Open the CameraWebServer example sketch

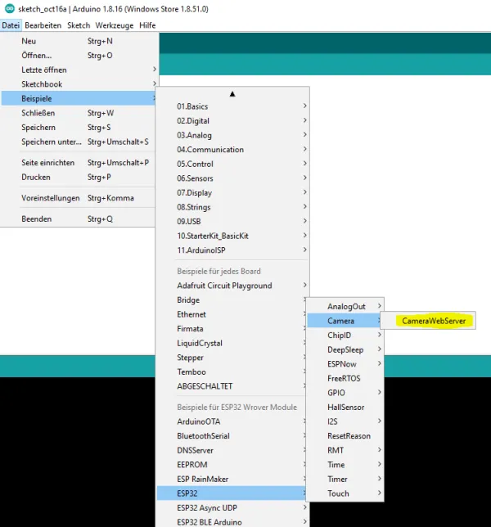434,322
